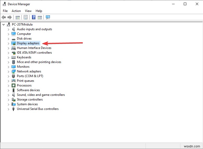Select IDE ATA/ATAPI controllers label
Image resolution: width=203 pixels, height=149 pixels.
click(x=34, y=53)
